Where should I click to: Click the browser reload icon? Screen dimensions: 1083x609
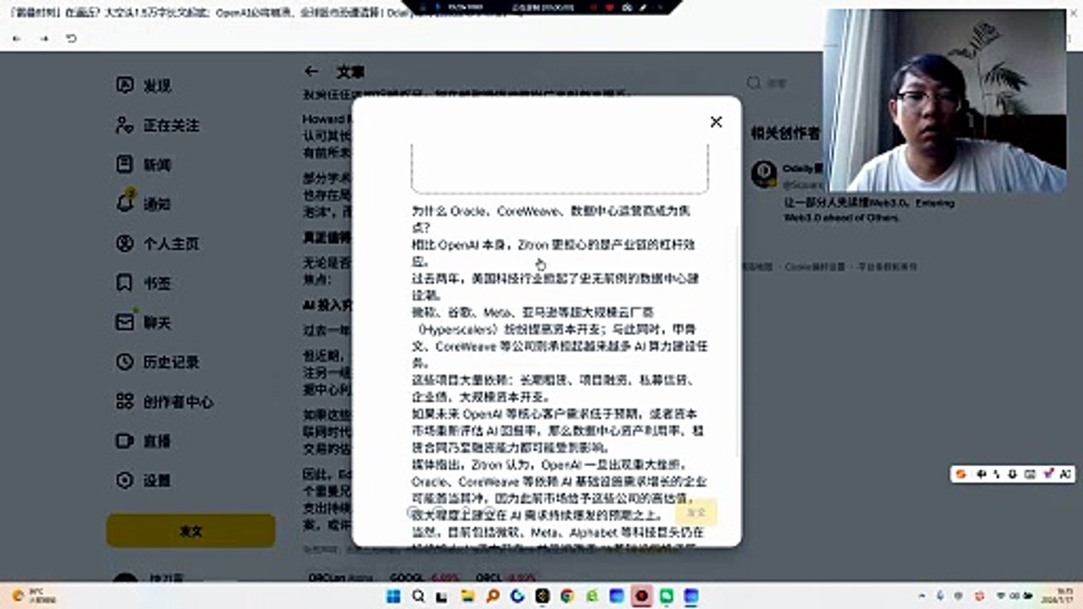(x=71, y=39)
